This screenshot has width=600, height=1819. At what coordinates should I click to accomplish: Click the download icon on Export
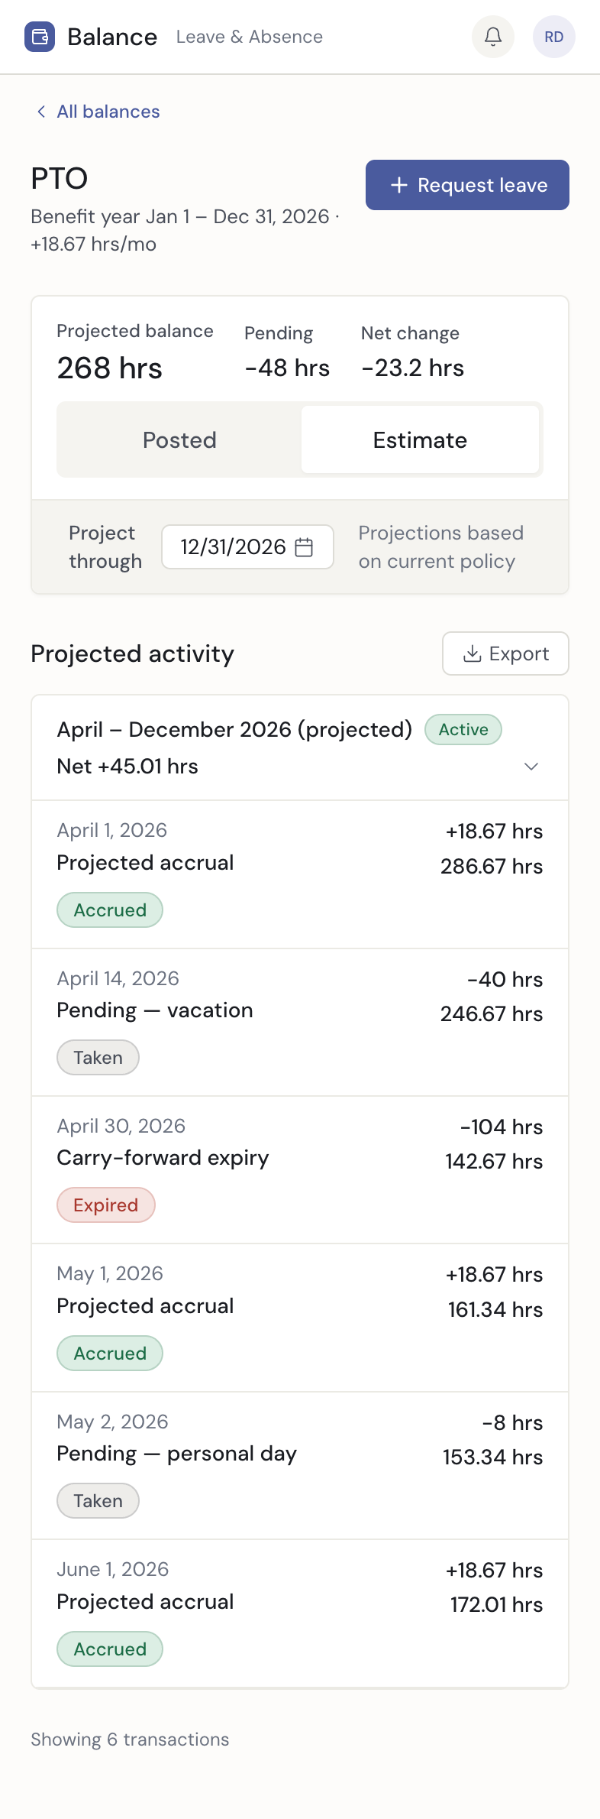coord(472,653)
